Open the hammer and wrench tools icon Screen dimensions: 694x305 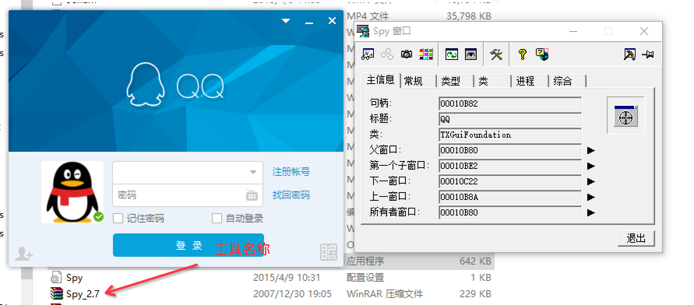[x=497, y=54]
